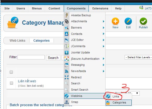
Task: Select Links in Weblinks submenu
Action: (x=116, y=96)
